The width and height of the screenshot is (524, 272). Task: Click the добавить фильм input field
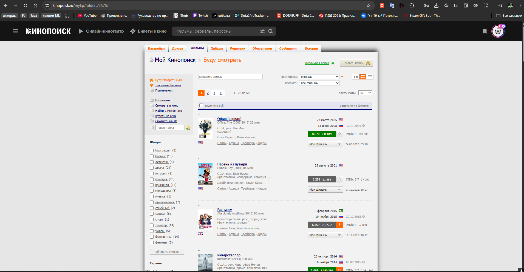(x=230, y=77)
